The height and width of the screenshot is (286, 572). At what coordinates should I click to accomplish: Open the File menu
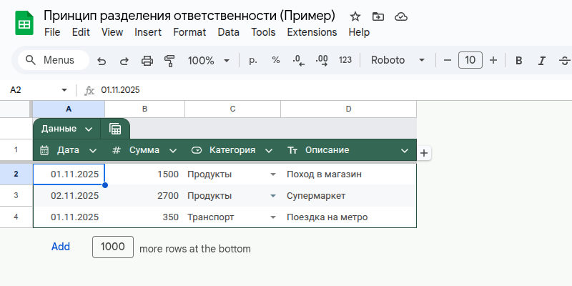point(52,32)
